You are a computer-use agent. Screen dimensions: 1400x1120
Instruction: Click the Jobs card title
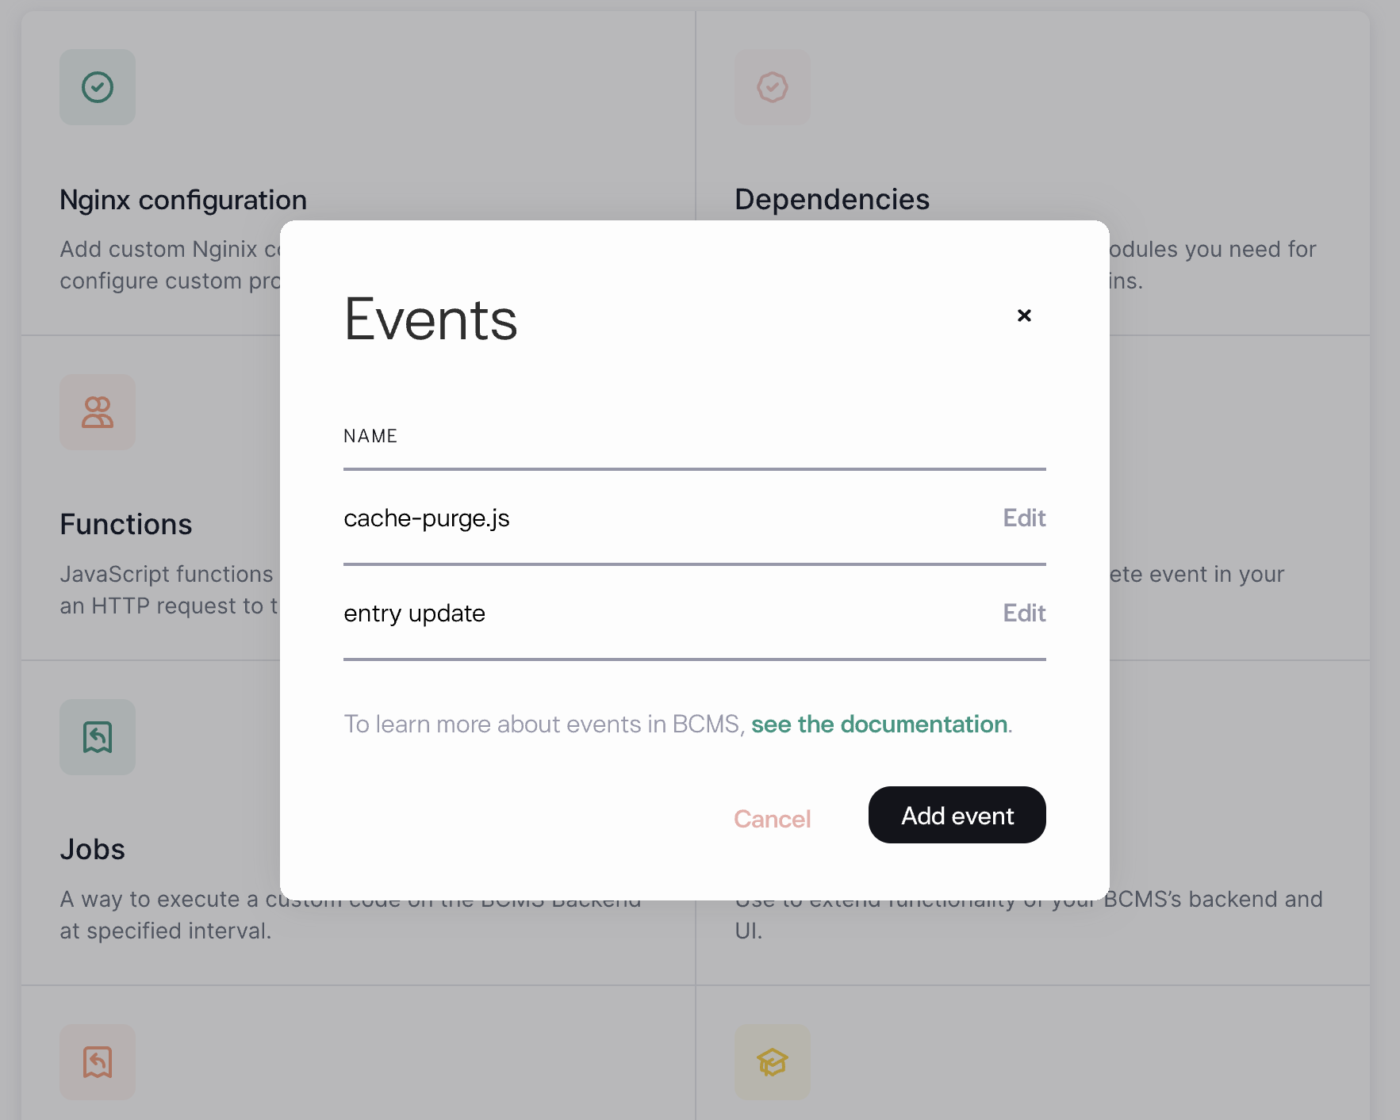(93, 850)
